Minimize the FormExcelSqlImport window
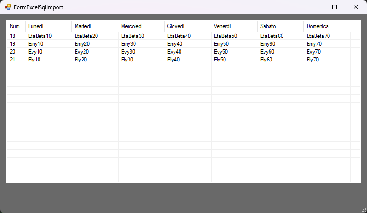 coord(313,7)
